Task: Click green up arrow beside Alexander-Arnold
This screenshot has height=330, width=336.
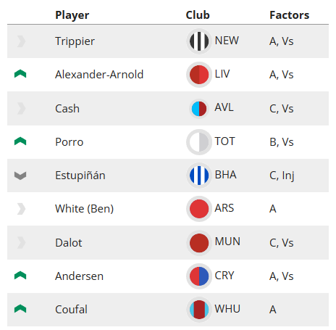Action: 20,74
